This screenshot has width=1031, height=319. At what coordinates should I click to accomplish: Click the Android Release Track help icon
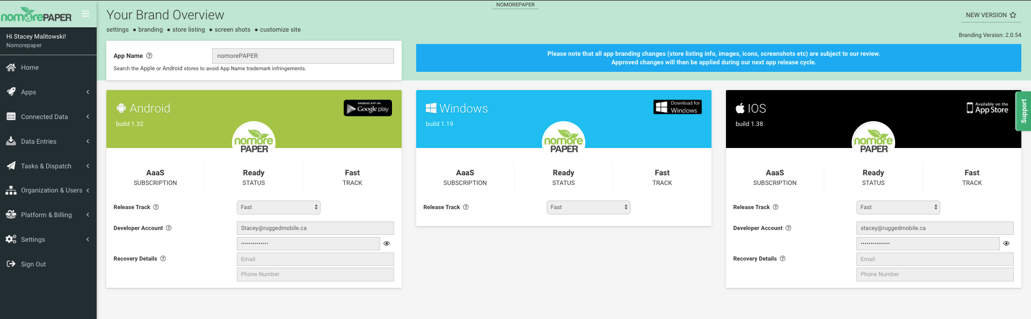156,207
